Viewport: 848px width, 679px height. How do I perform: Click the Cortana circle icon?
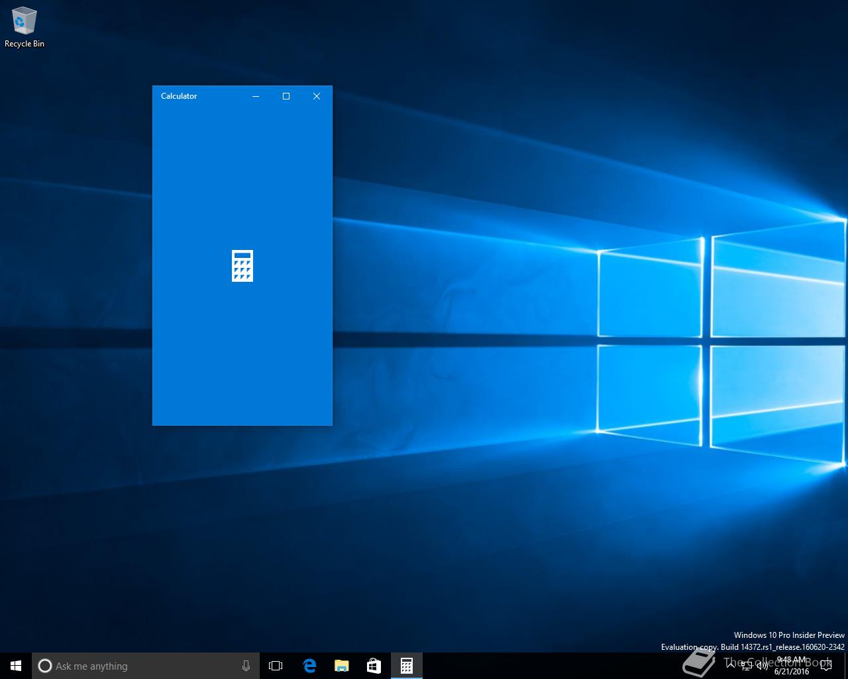[x=44, y=666]
